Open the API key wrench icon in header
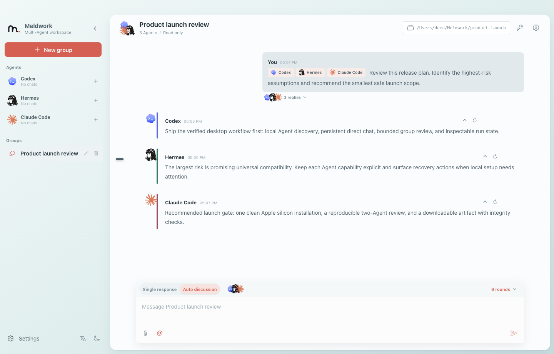 pos(520,28)
